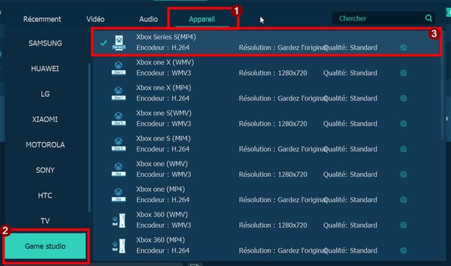Click the Xbox 360 (MP4) console icon
The image size is (451, 266).
tap(118, 246)
